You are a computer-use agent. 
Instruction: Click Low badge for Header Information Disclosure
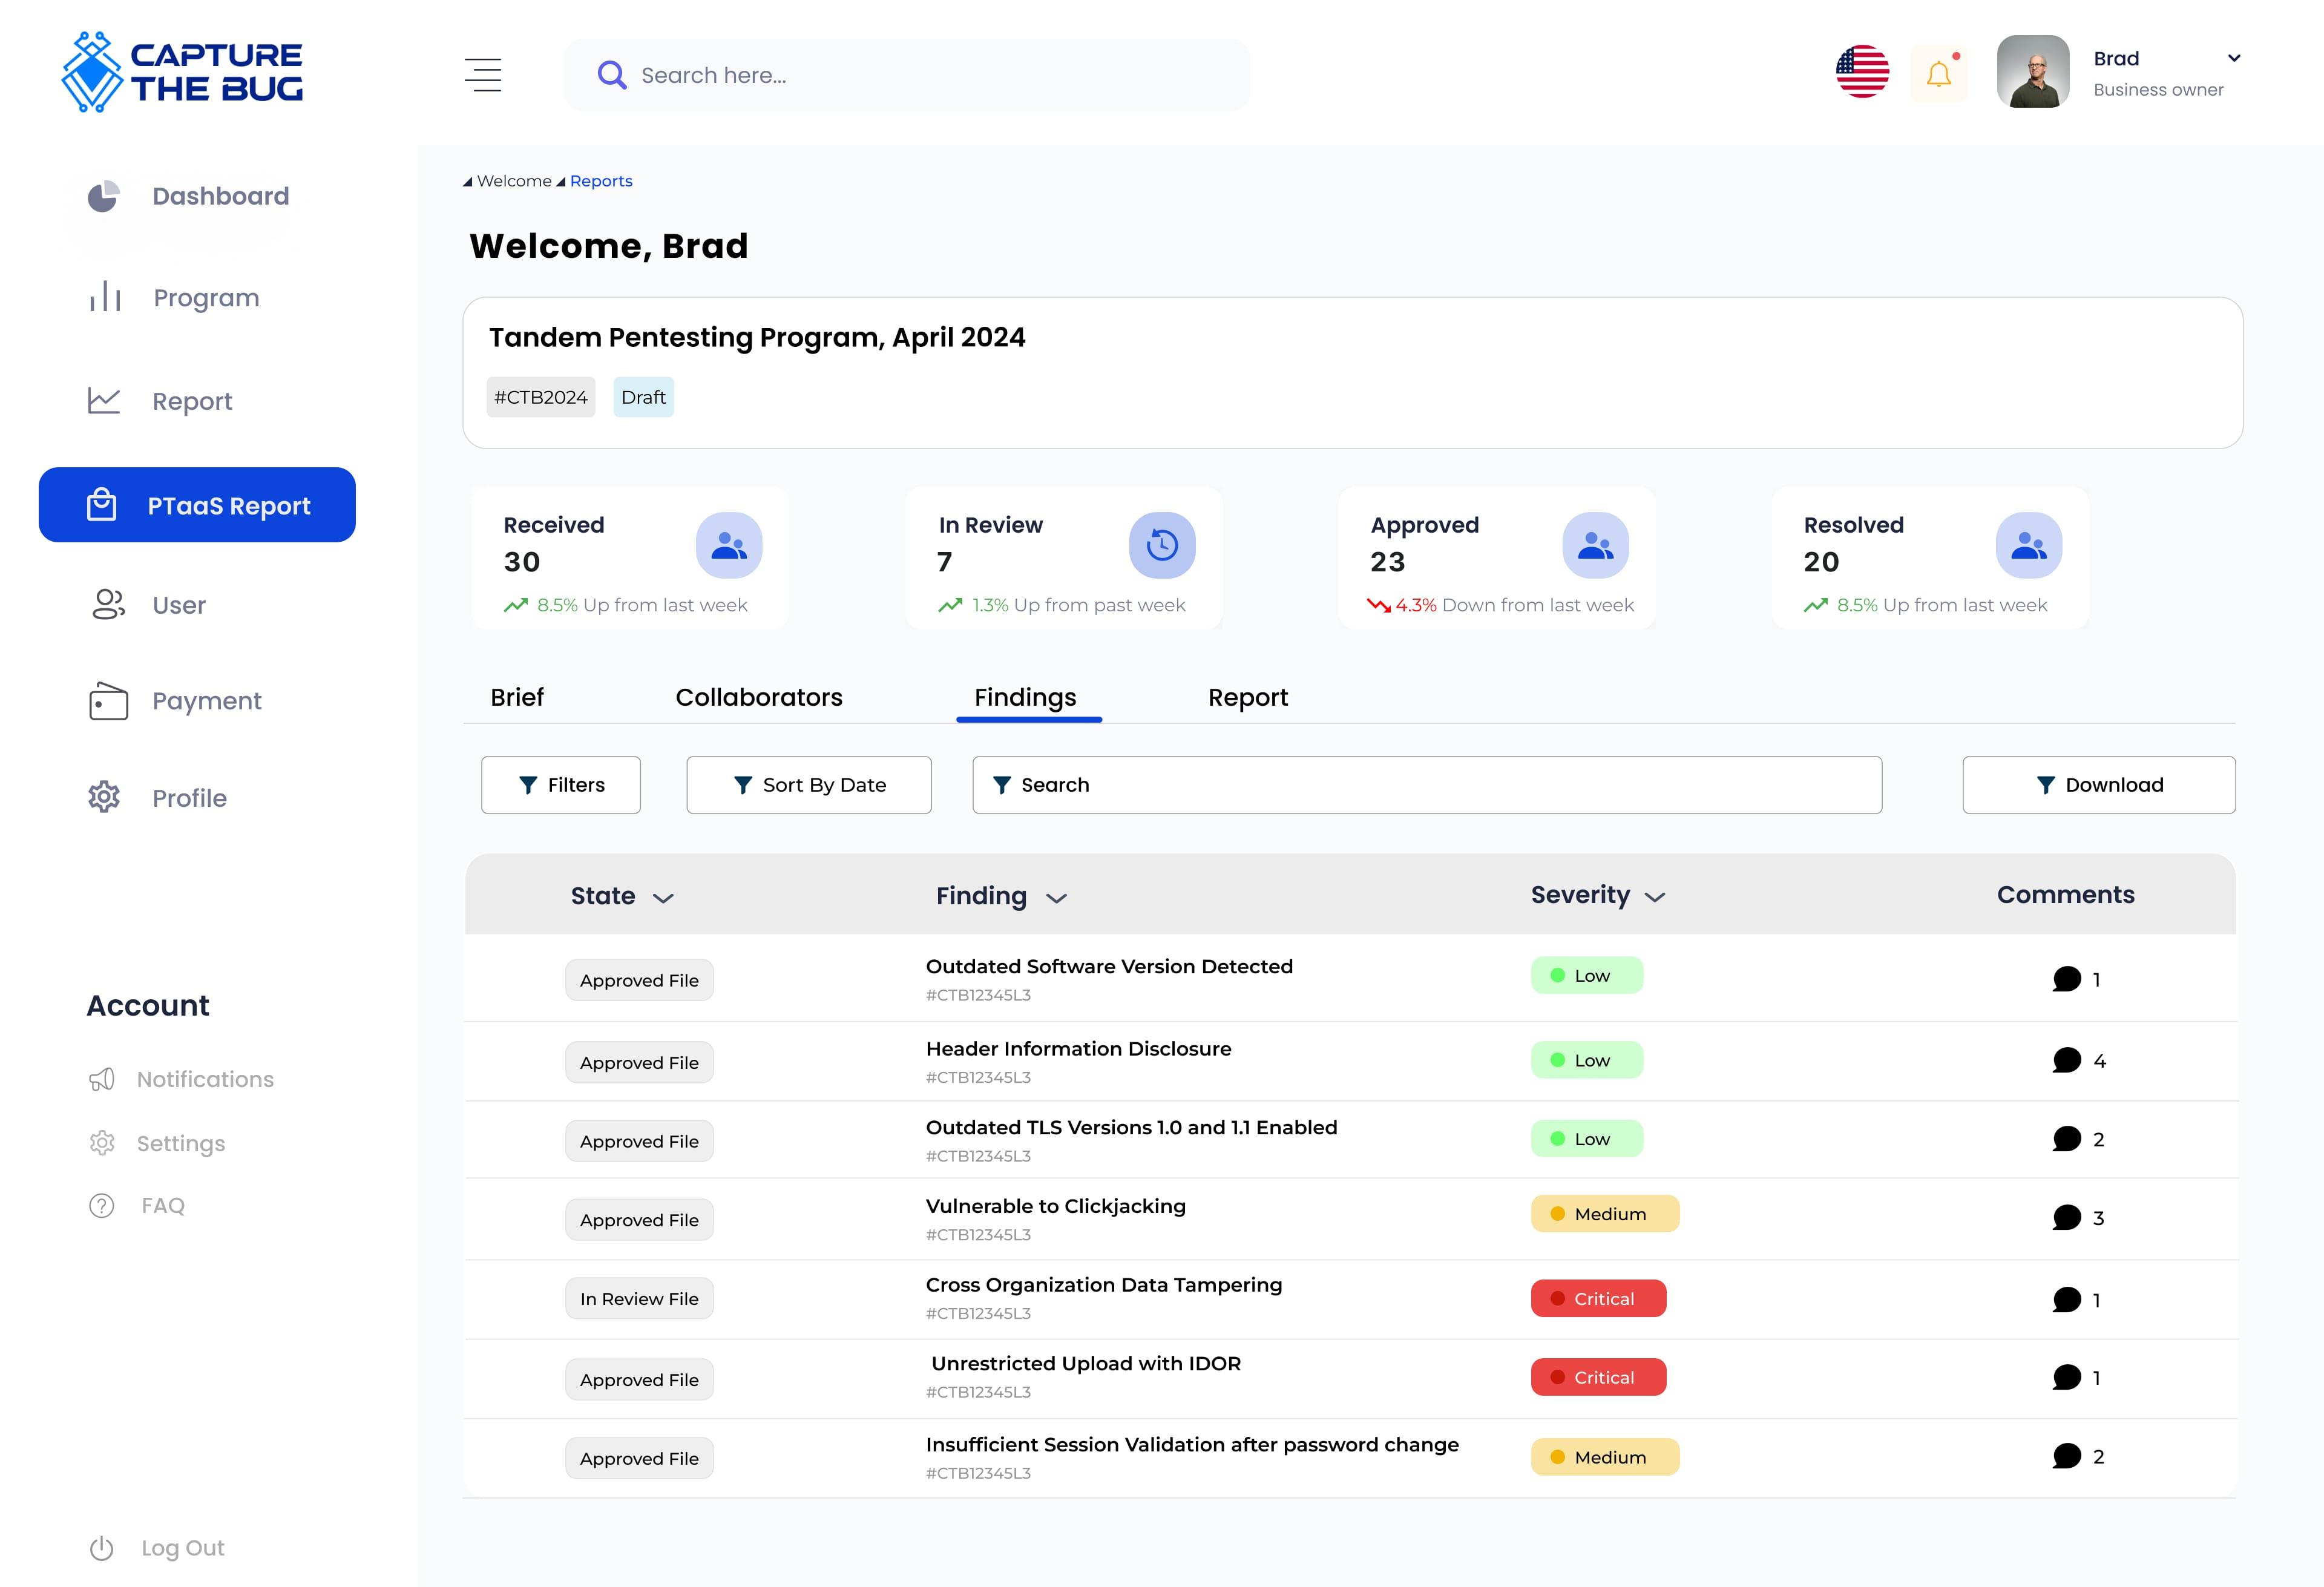(1586, 1060)
